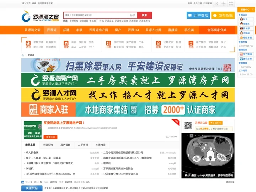The image size is (256, 192).
Task: Click the grid squares icon in top bar
Action: point(231,4)
